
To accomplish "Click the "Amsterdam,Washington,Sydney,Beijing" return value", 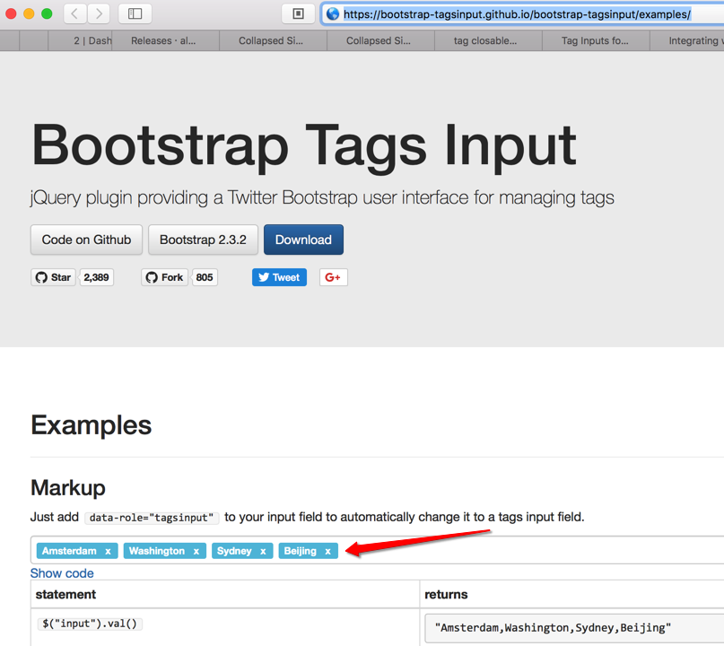I will coord(553,628).
